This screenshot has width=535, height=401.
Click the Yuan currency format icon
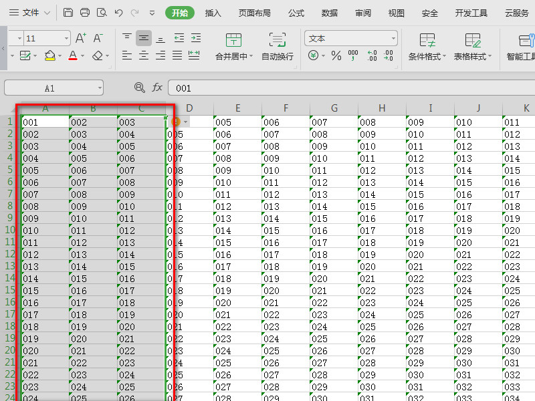pyautogui.click(x=313, y=55)
